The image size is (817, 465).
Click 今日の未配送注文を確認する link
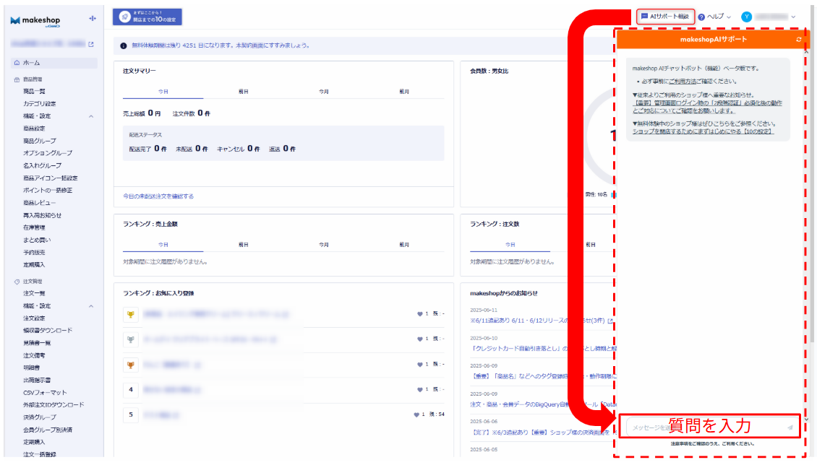tap(158, 196)
